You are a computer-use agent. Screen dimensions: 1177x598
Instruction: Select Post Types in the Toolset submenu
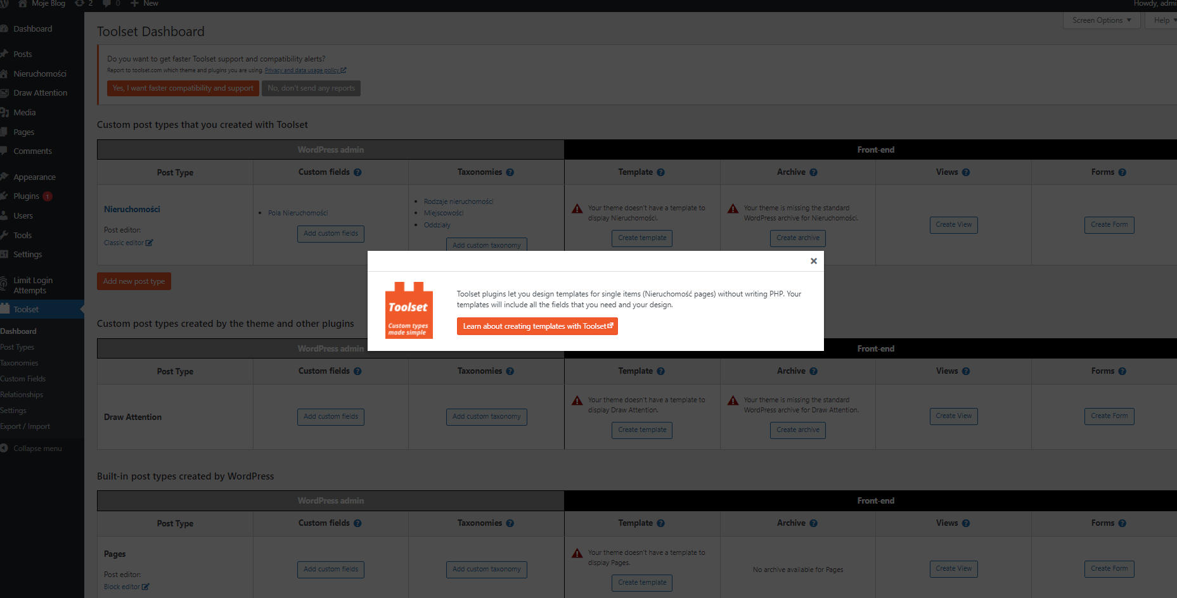[17, 347]
